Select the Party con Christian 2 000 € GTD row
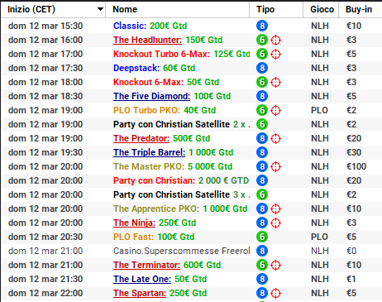The width and height of the screenshot is (382, 302). tap(191, 180)
